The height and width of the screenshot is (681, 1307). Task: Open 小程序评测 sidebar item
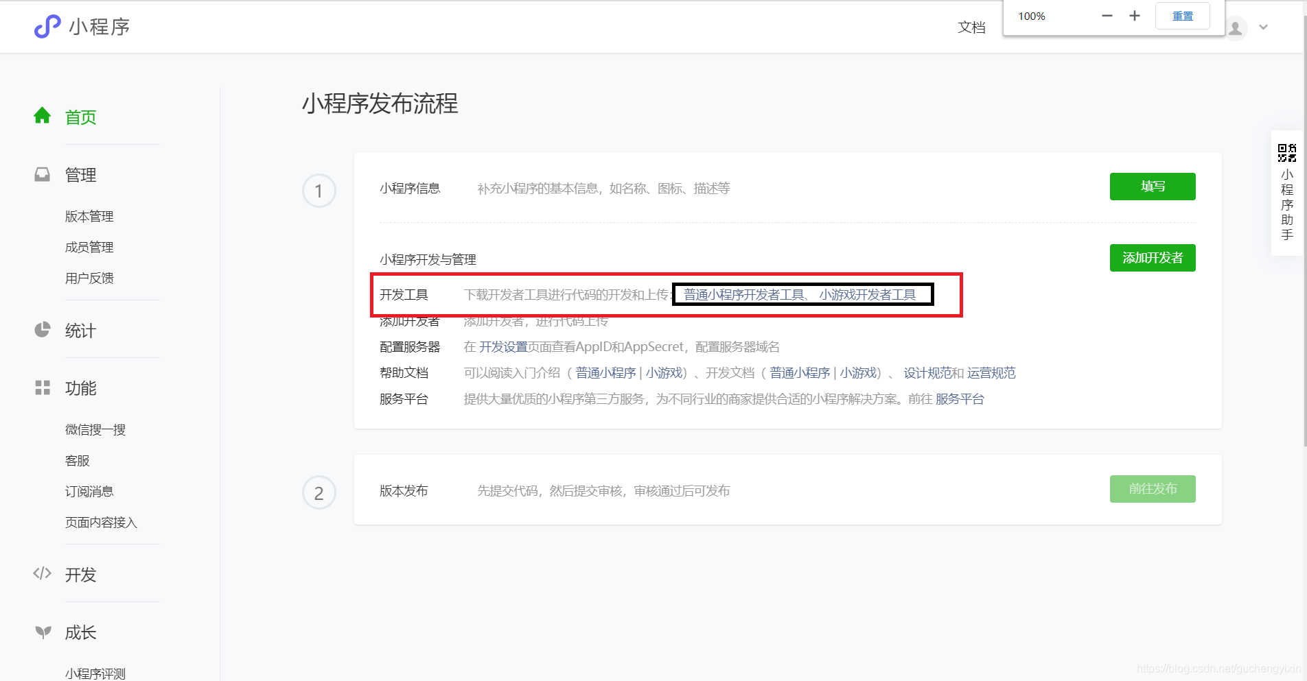click(95, 673)
